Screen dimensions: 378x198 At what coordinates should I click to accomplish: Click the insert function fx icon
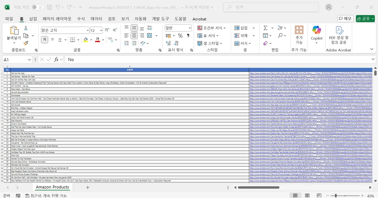coord(56,59)
